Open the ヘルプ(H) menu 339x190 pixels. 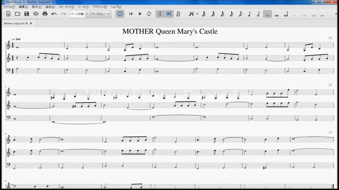pyautogui.click(x=116, y=7)
